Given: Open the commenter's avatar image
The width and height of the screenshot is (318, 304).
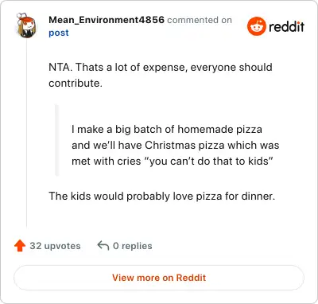Looking at the screenshot, I should 26,25.
